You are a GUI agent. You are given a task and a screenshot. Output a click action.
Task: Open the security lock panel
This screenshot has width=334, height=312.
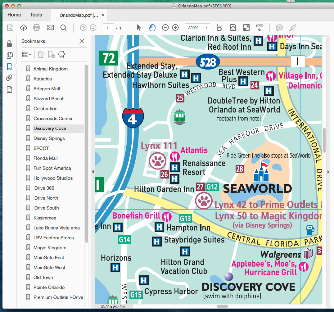(9, 44)
